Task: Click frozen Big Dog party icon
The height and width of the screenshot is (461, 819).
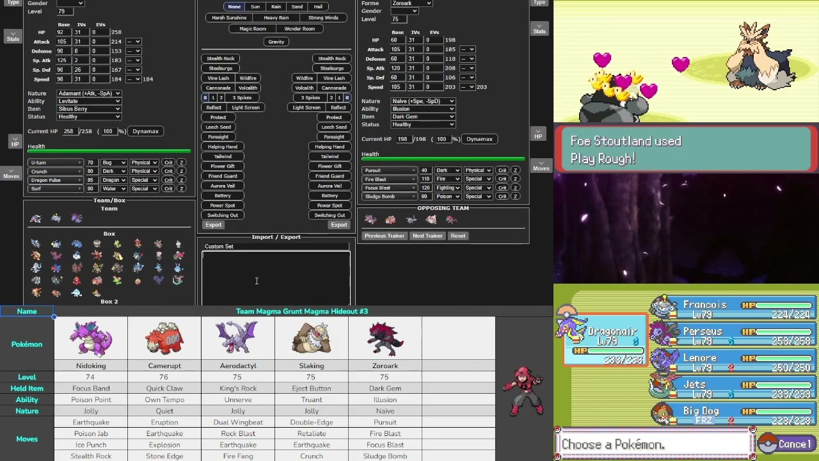Action: pos(664,412)
